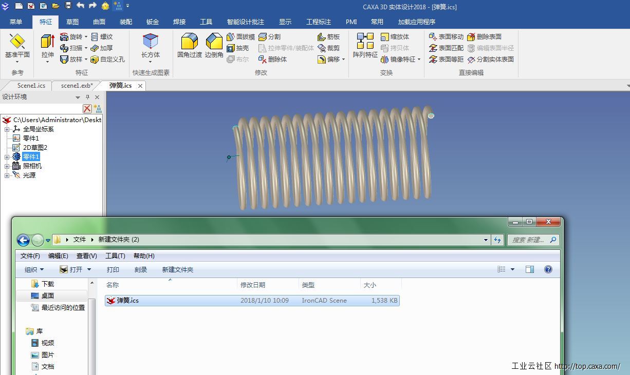Click 桌面 in Explorer navigation pane

(48, 296)
